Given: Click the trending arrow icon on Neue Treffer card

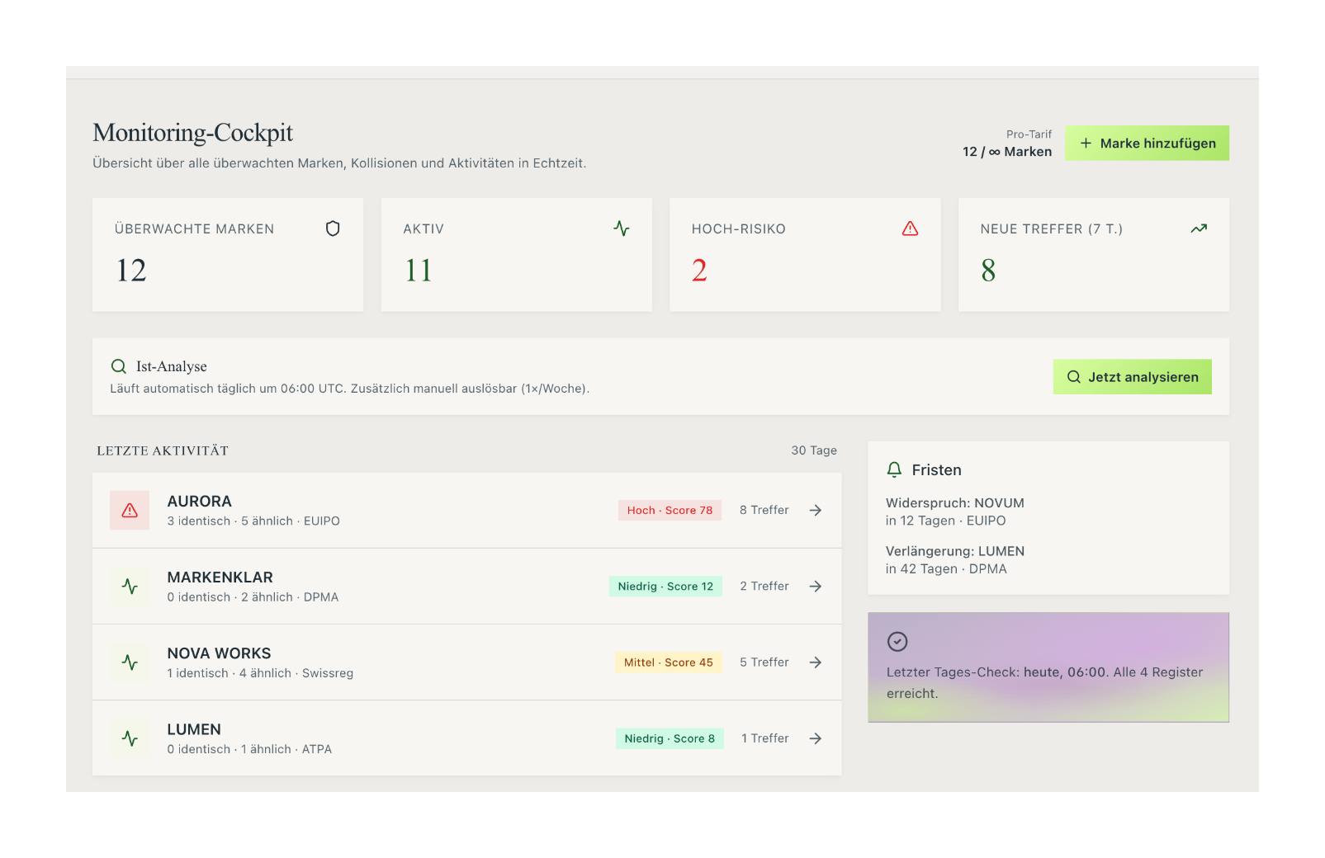Looking at the screenshot, I should coord(1199,229).
